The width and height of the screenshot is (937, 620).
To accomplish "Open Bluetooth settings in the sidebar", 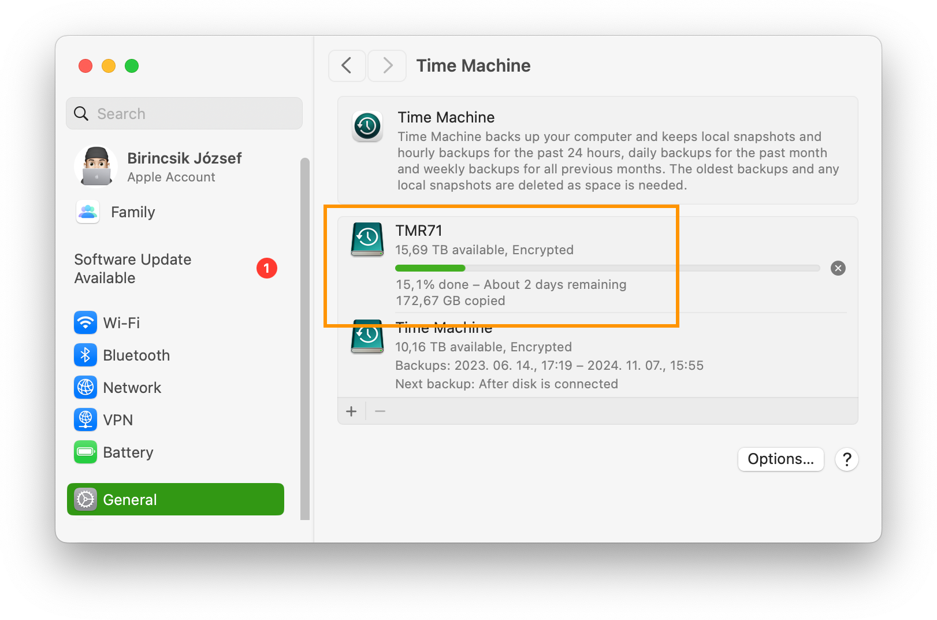I will 175,355.
